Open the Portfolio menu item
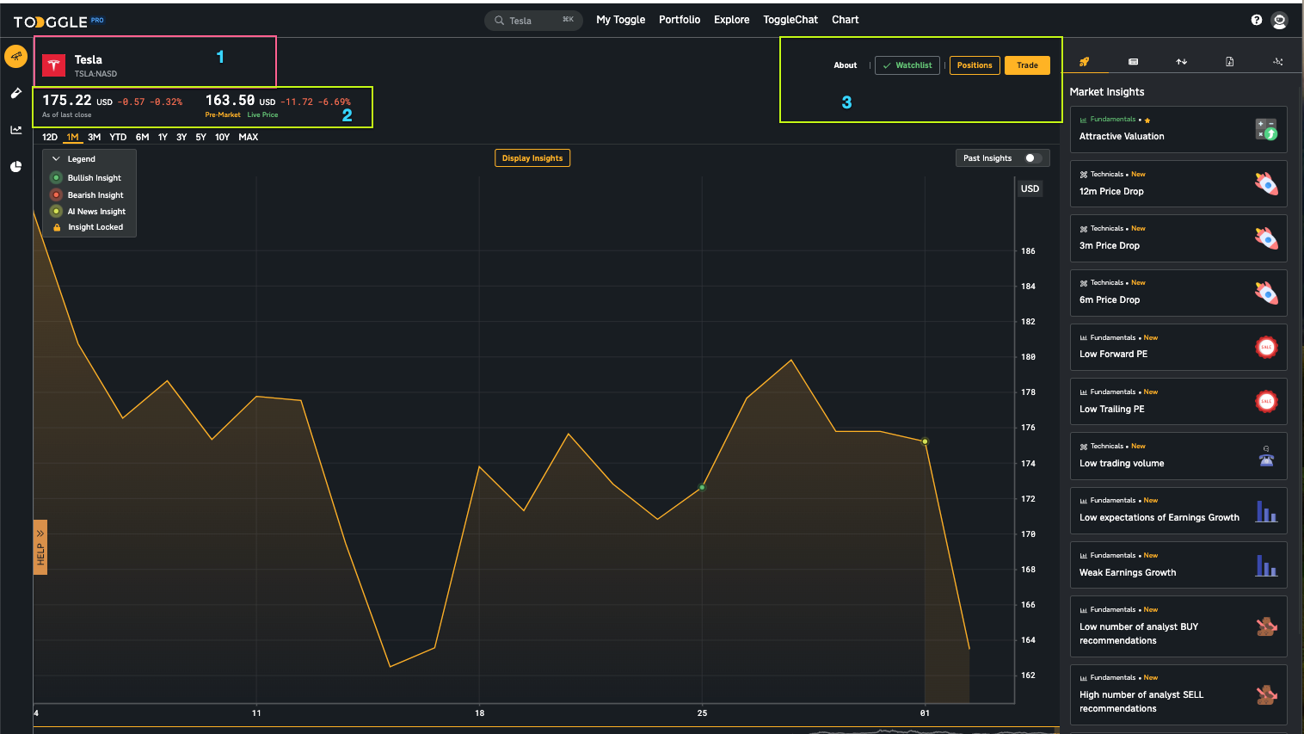The image size is (1304, 734). [x=680, y=20]
